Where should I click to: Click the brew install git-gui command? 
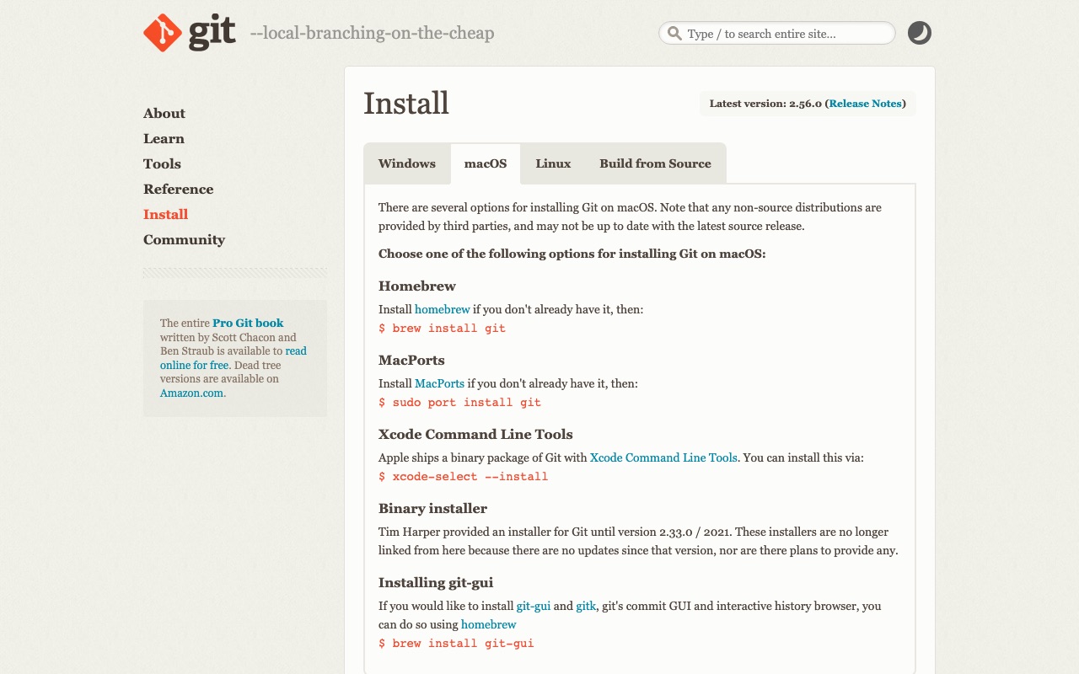pos(457,644)
